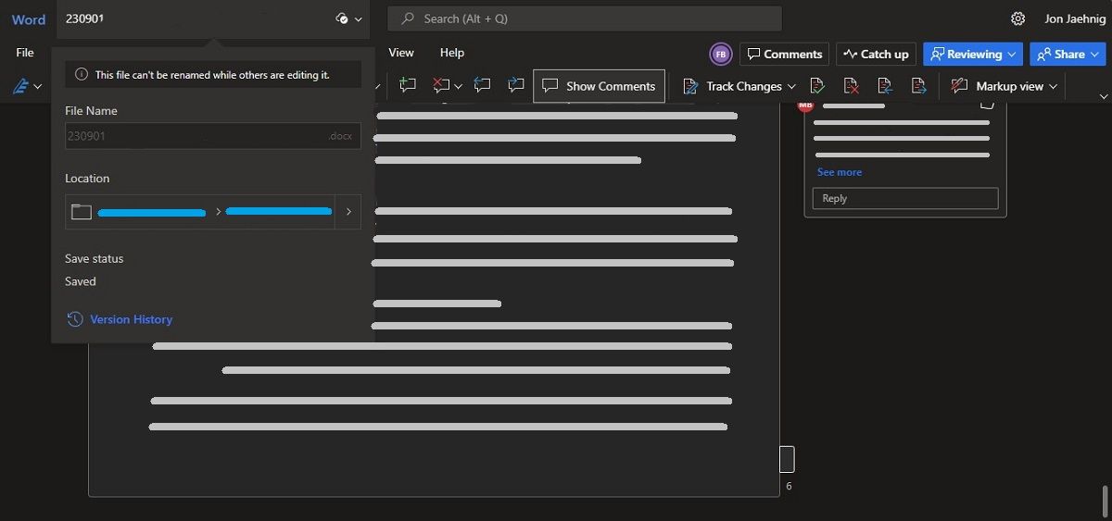This screenshot has height=521, width=1112.
Task: Reject the tracked change
Action: (x=851, y=86)
